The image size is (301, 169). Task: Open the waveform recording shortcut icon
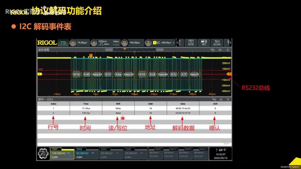point(217,43)
